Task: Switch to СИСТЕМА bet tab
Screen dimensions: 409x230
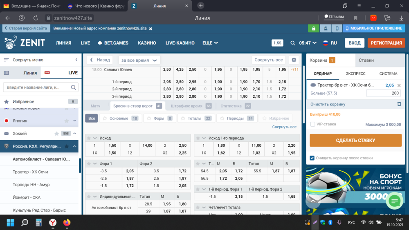Action: point(388,74)
